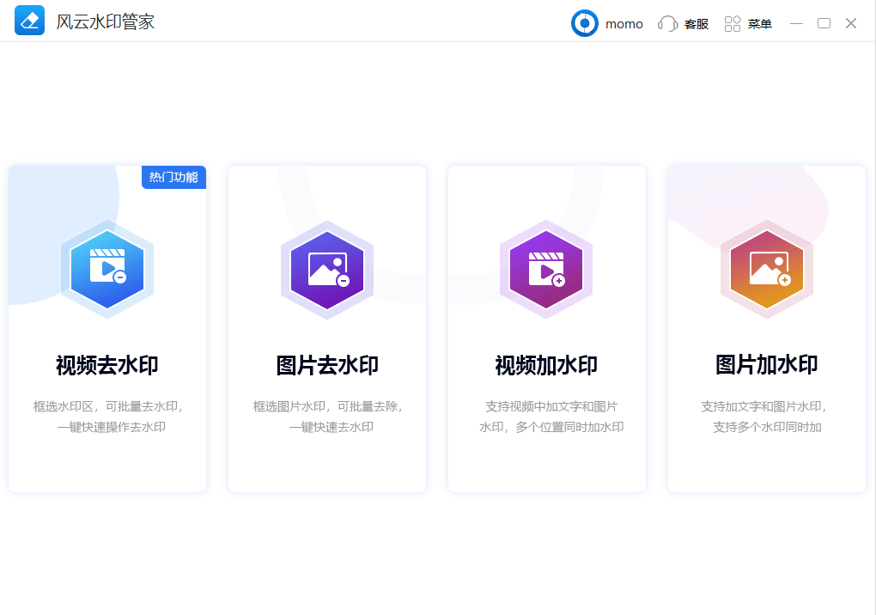Select the 图片加水印 title
This screenshot has width=876, height=615.
tap(766, 365)
